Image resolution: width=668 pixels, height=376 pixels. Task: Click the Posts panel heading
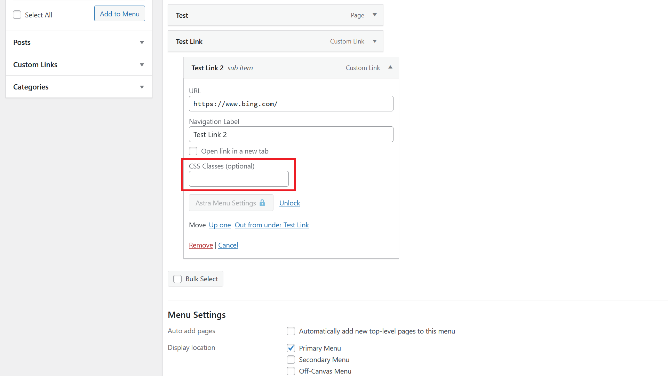[x=22, y=42]
